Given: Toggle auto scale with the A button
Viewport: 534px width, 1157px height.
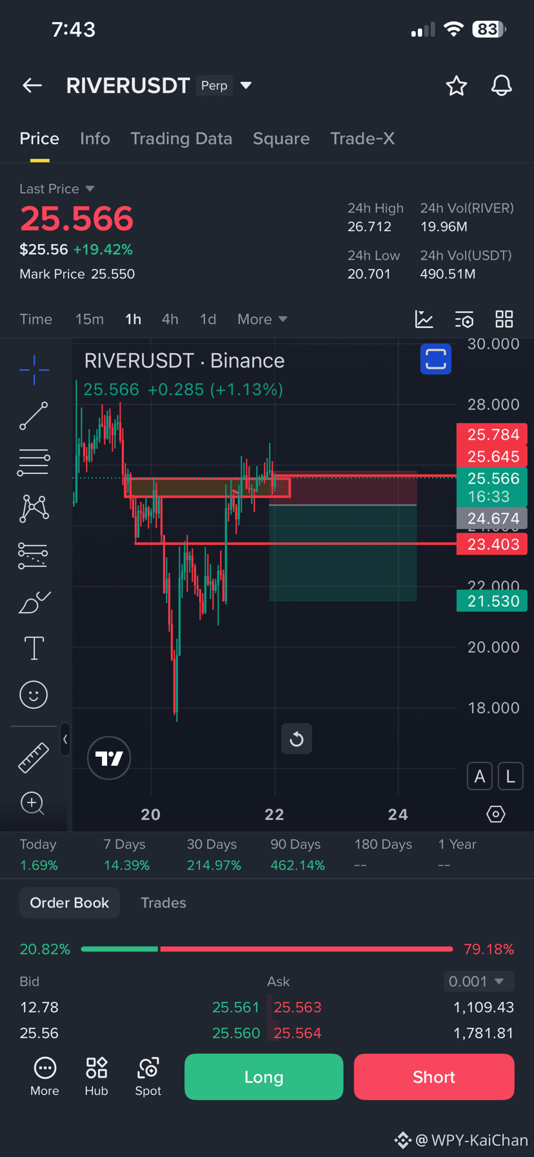Looking at the screenshot, I should 479,776.
